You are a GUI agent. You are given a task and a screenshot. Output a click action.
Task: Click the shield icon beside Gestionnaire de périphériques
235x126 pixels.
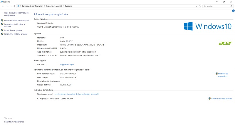[x=2, y=20]
